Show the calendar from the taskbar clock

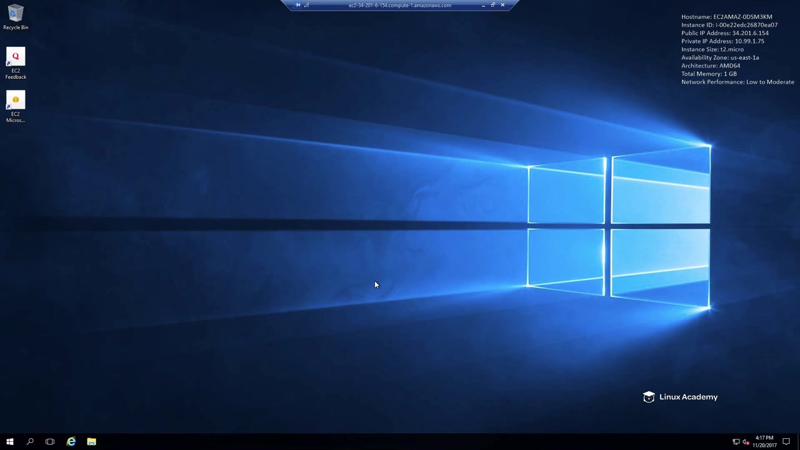tap(764, 442)
